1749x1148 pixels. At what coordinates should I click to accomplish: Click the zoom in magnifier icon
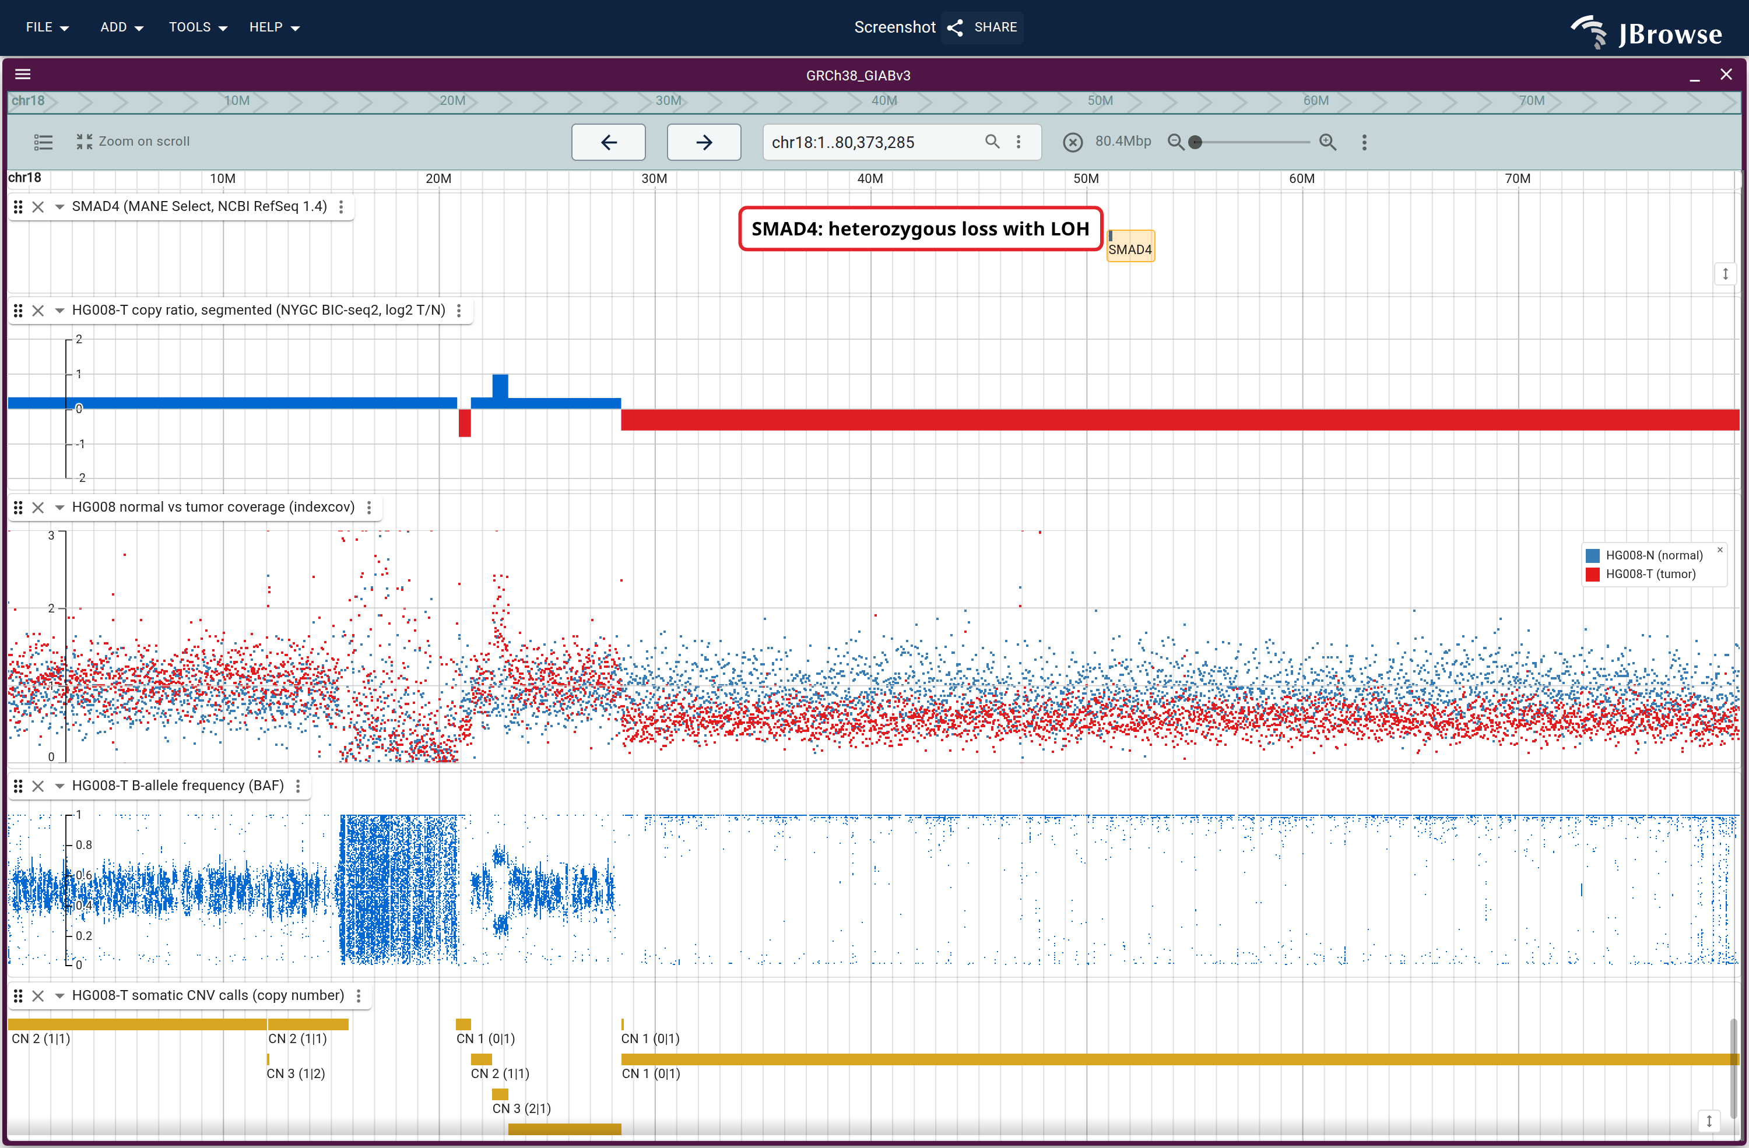(x=1327, y=142)
